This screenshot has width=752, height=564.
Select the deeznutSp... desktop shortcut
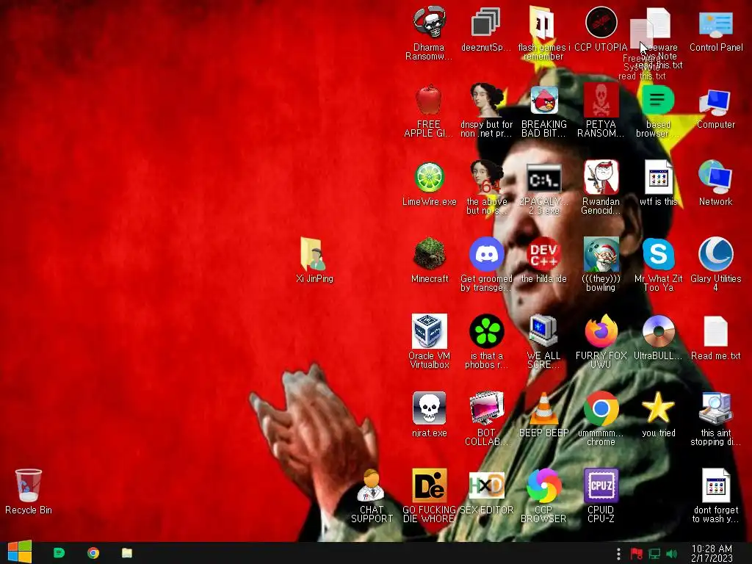(x=486, y=23)
